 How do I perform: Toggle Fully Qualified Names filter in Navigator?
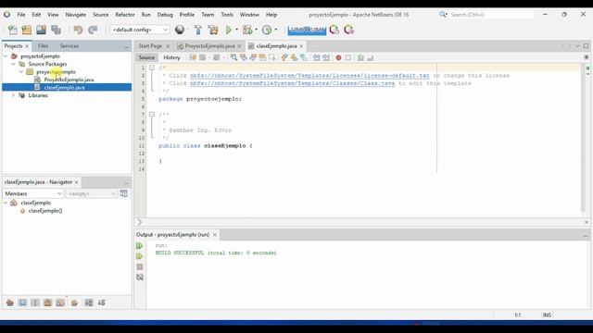tap(74, 302)
